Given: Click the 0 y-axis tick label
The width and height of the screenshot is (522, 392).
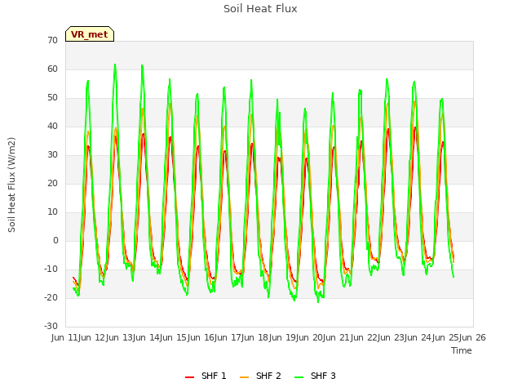Looking at the screenshot, I should (55, 241).
